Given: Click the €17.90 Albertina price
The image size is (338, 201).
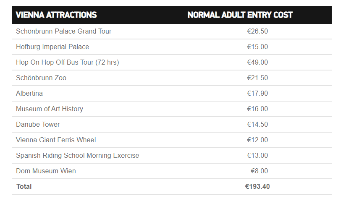Looking at the screenshot, I should click(257, 93).
